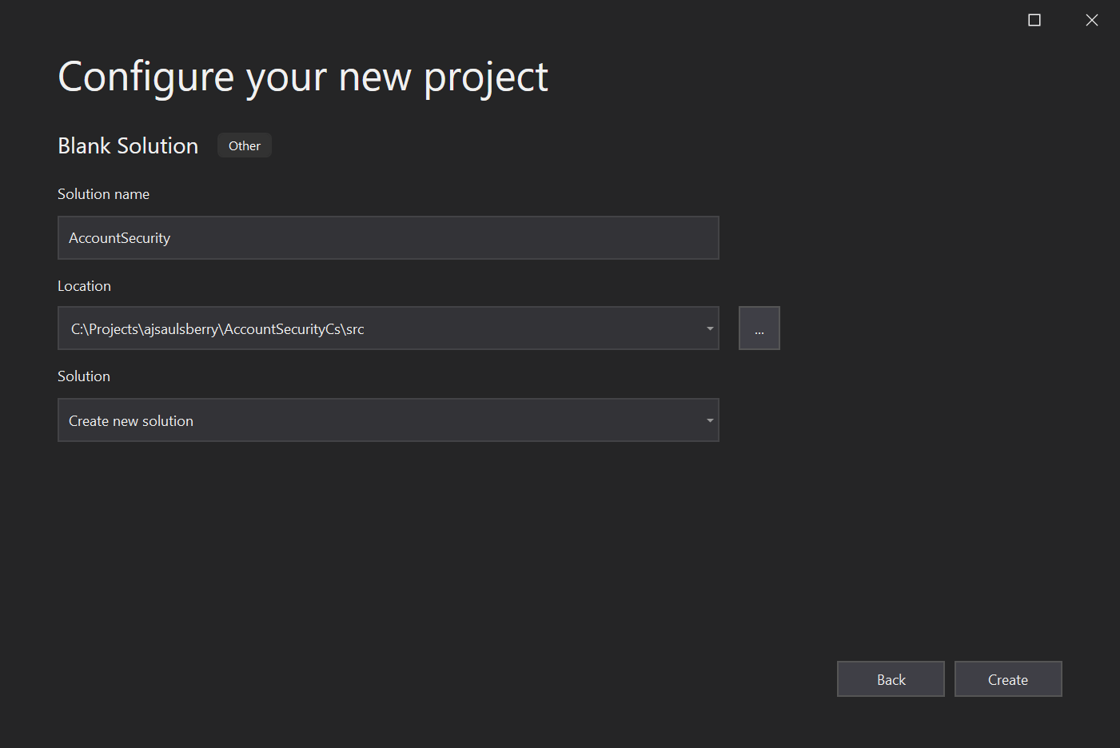The image size is (1120, 748).
Task: Expand the Solution dropdown arrow
Action: (710, 420)
